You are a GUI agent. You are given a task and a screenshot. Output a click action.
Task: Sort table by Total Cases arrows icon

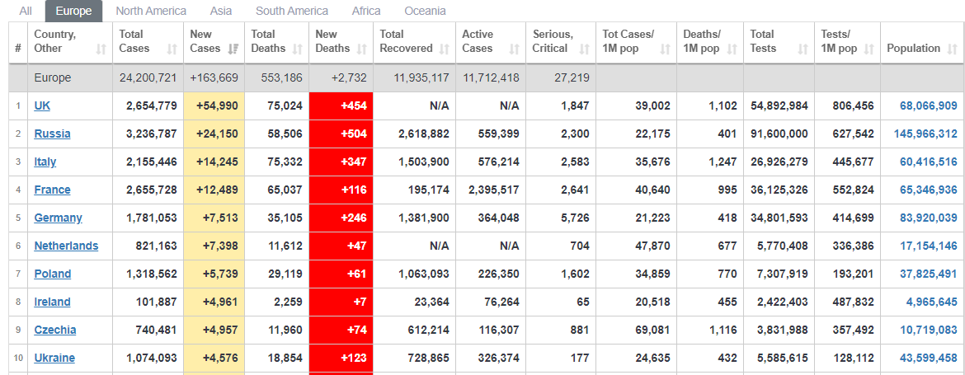point(172,49)
